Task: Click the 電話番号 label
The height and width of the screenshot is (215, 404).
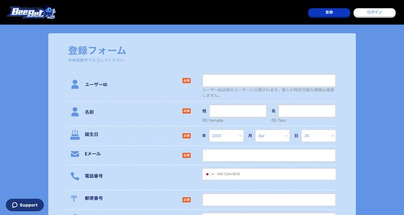Action: coord(94,176)
